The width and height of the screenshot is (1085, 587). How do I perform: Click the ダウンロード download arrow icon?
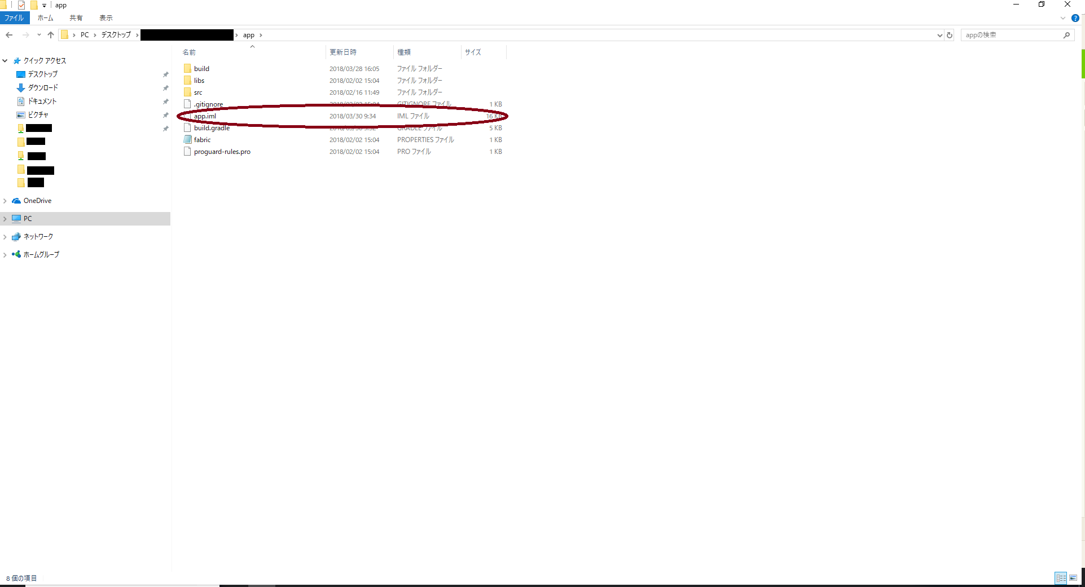tap(21, 87)
